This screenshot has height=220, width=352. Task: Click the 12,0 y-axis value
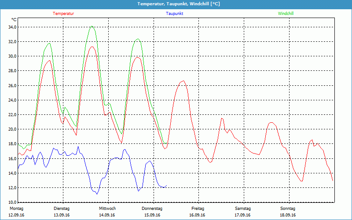pyautogui.click(x=12, y=188)
